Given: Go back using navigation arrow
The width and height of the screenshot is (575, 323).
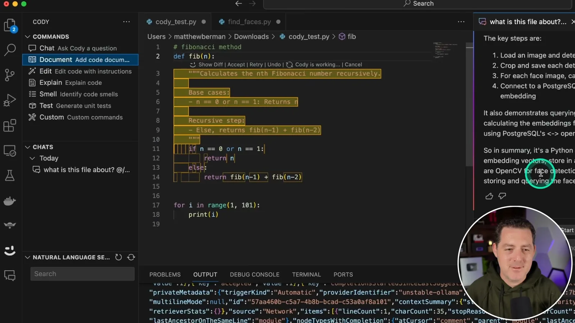Looking at the screenshot, I should pos(239,4).
